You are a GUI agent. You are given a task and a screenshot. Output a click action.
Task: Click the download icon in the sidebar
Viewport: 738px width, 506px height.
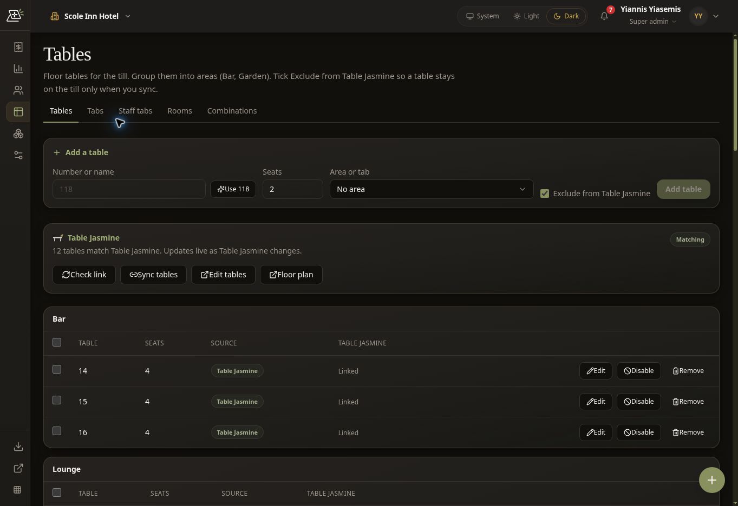18,447
